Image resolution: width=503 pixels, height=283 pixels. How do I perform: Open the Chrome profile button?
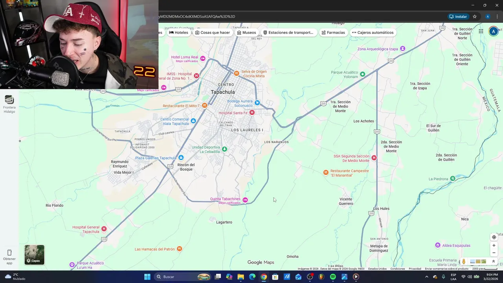488,17
